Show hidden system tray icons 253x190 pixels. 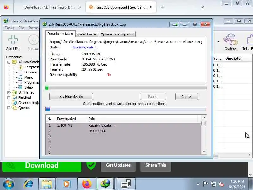pyautogui.click(x=198, y=184)
